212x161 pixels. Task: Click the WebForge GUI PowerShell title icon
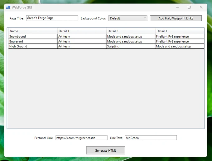click(x=8, y=7)
